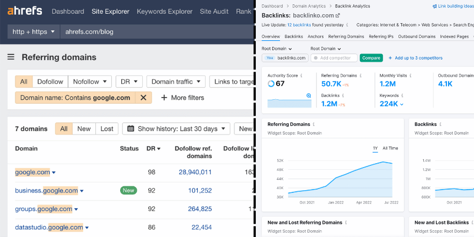The height and width of the screenshot is (237, 474).
Task: Click info icon beside Keywords metric
Action: 402,95
